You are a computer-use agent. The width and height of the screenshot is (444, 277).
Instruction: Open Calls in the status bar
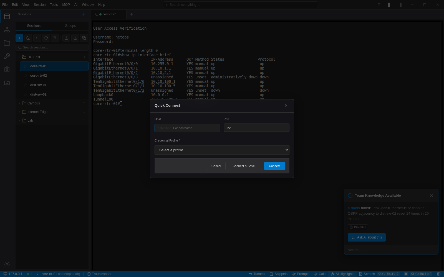tap(320, 274)
